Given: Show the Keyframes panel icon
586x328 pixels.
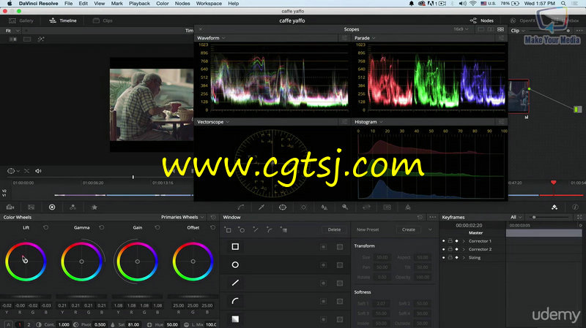Looking at the screenshot, I should pyautogui.click(x=555, y=207).
